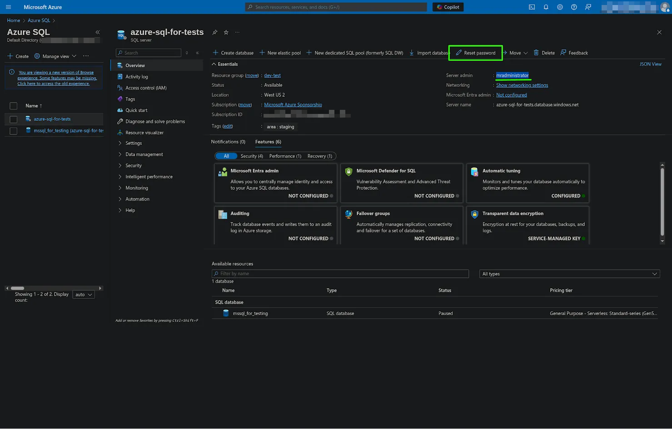Collapse the Essentials section
672x429 pixels.
click(225, 64)
